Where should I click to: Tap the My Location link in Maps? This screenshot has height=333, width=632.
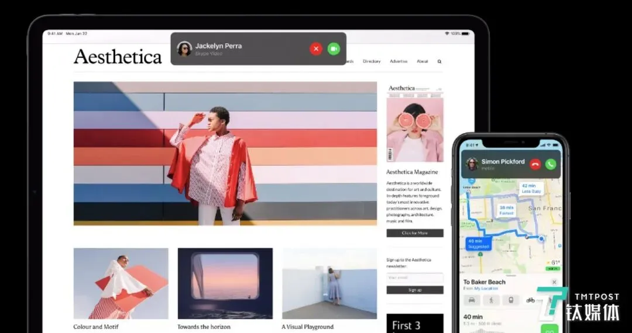pyautogui.click(x=486, y=289)
